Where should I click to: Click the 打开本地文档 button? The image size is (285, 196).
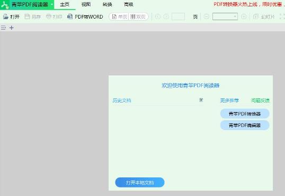[140, 183]
